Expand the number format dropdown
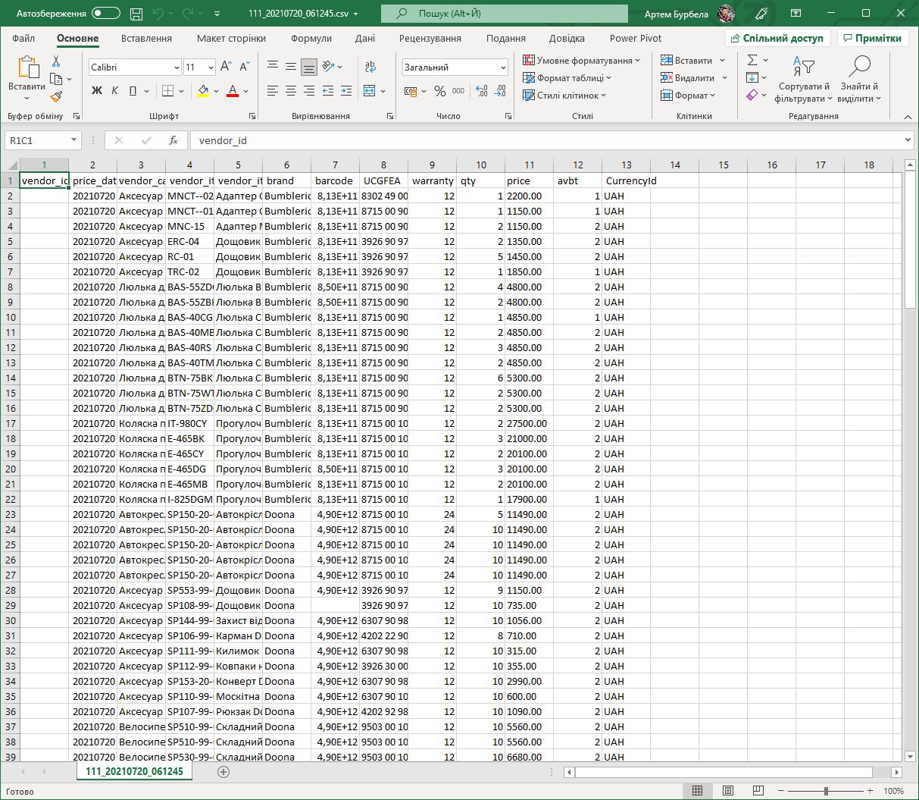Viewport: 919px width, 800px height. click(x=503, y=67)
